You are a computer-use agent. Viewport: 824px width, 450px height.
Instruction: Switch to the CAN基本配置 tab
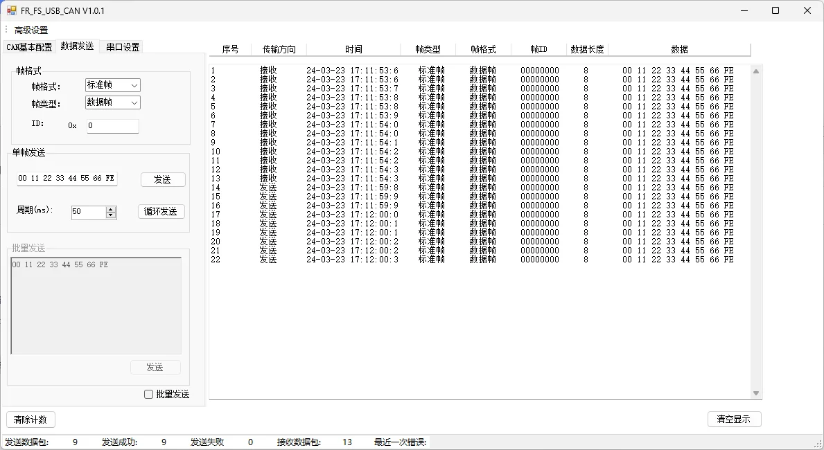point(29,47)
